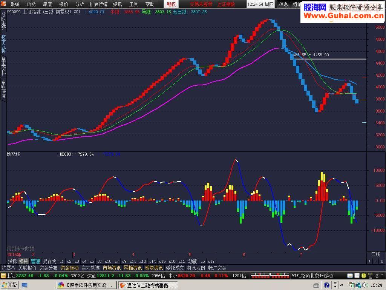Viewport: 386px width, 290px height.
Task: Click the keyboard input method icon
Action: pyautogui.click(x=316, y=285)
